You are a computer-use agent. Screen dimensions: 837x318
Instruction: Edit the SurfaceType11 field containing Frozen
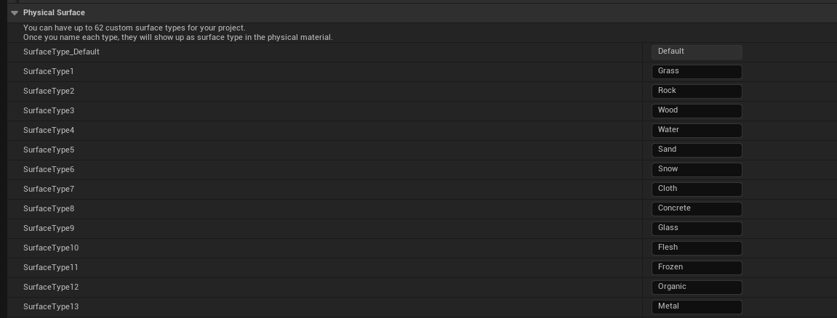697,267
